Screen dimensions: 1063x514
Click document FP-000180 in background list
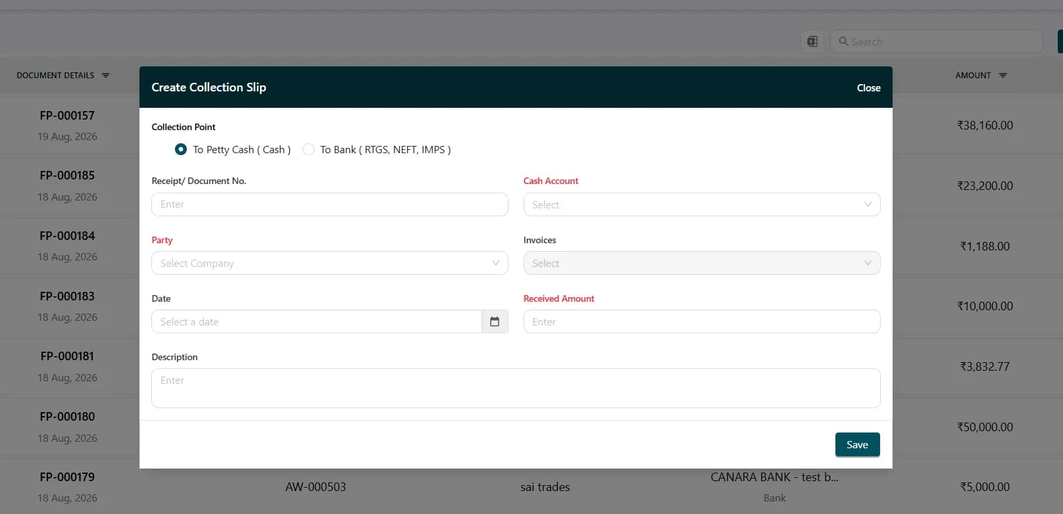(67, 417)
